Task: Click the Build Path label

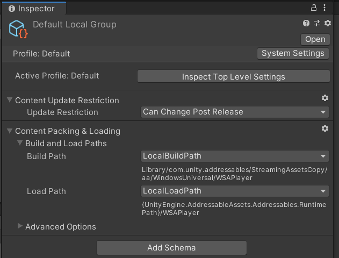Action: point(46,156)
